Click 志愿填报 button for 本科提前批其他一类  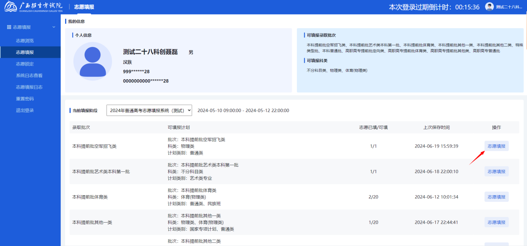coord(497,222)
